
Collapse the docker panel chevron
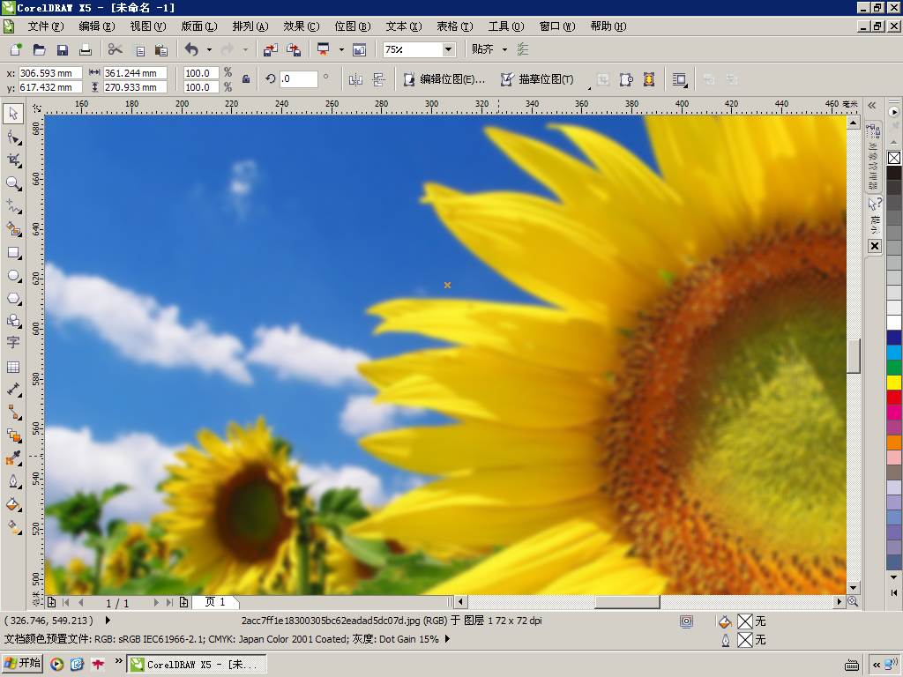point(872,106)
